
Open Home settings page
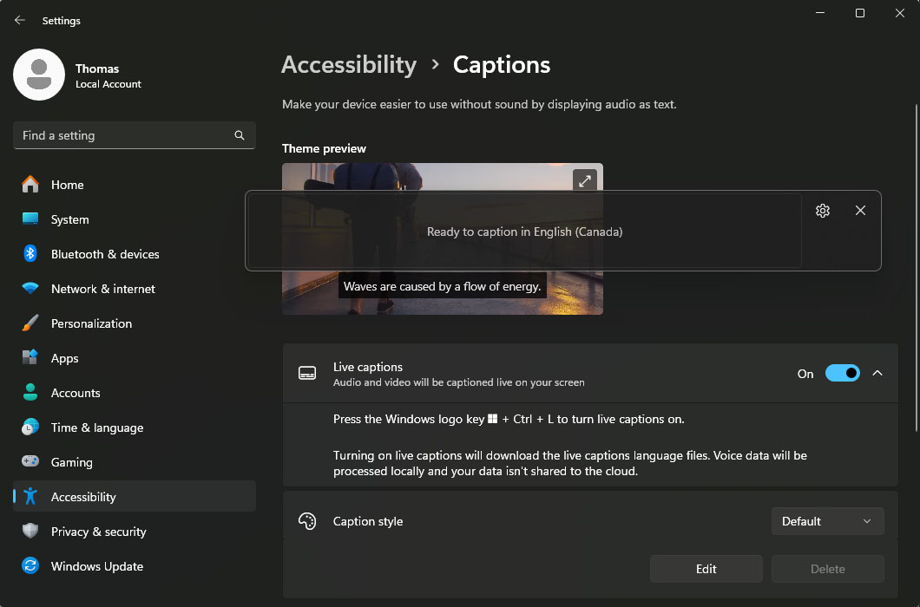(x=135, y=185)
